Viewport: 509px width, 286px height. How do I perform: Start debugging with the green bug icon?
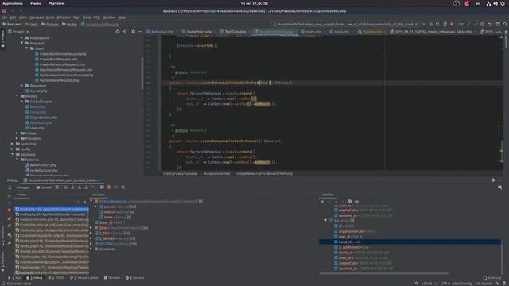pyautogui.click(x=431, y=24)
